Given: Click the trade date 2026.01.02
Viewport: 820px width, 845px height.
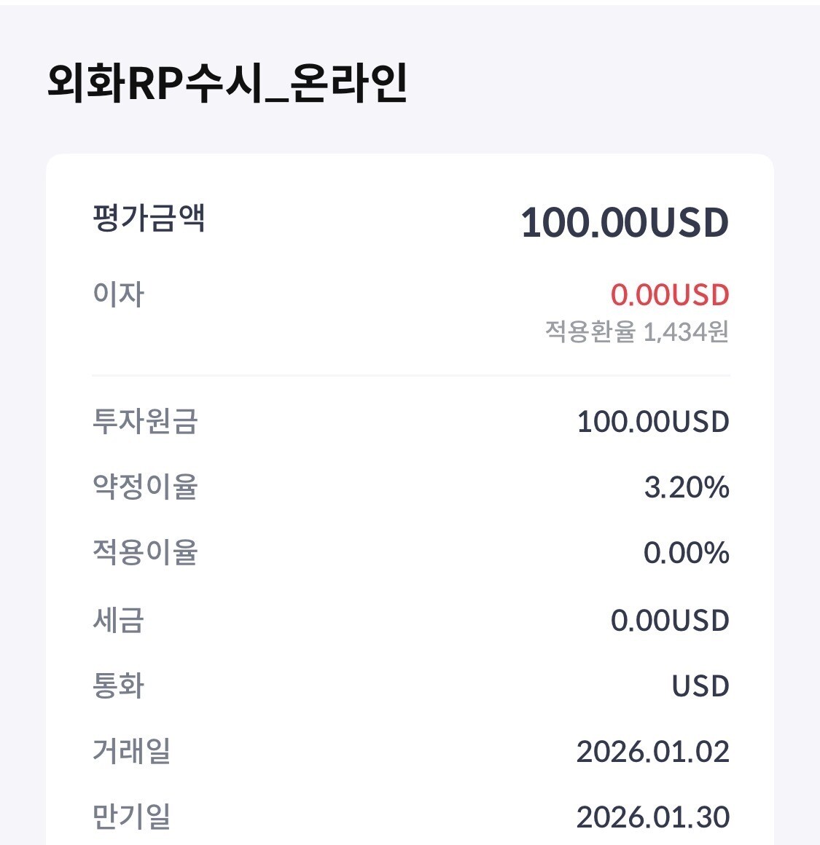Looking at the screenshot, I should [x=652, y=752].
